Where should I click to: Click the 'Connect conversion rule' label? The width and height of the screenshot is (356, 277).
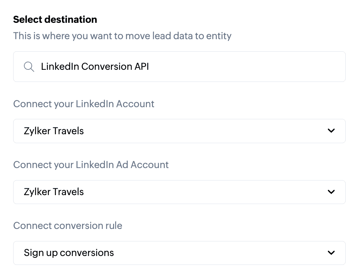tap(68, 226)
